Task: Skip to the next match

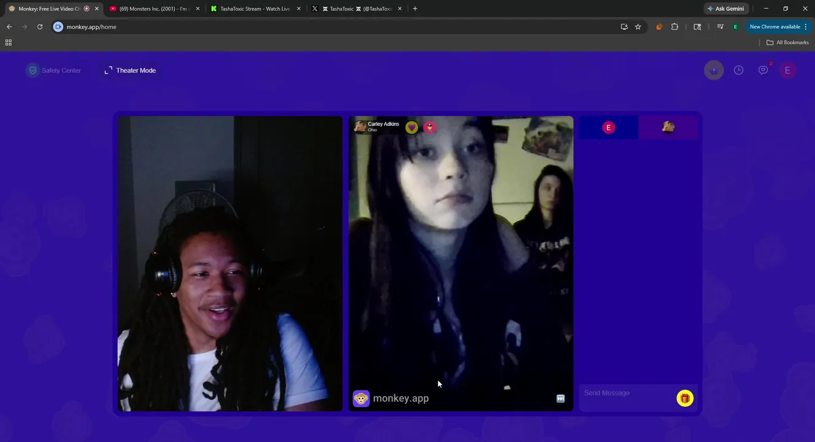Action: coord(561,398)
